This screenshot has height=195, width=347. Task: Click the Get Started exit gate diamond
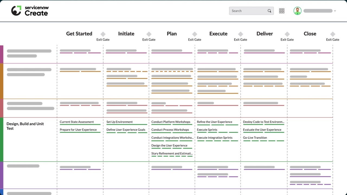pos(103,34)
